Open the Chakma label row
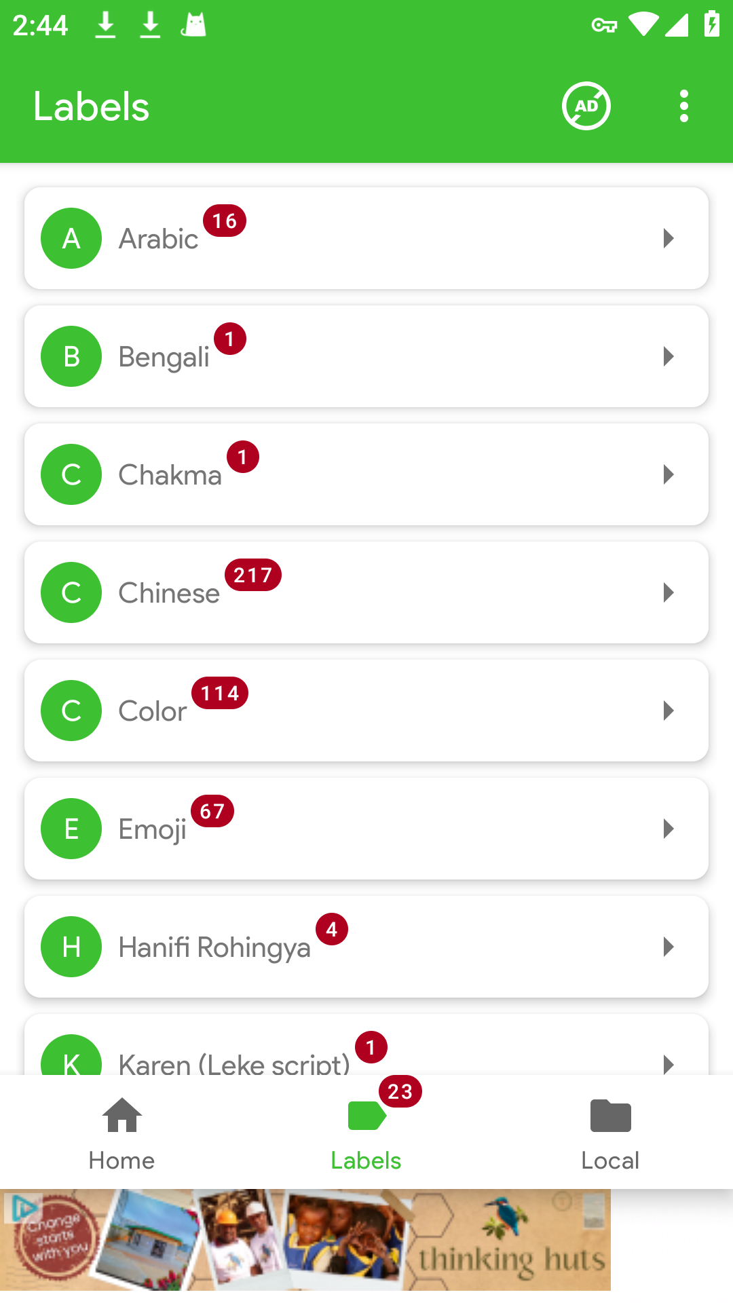733x1303 pixels. coord(366,474)
